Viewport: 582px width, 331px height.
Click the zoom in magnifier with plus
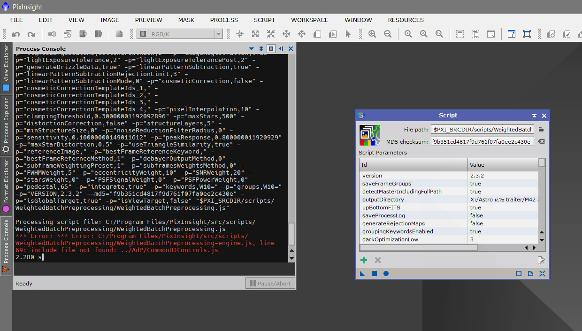pyautogui.click(x=372, y=34)
